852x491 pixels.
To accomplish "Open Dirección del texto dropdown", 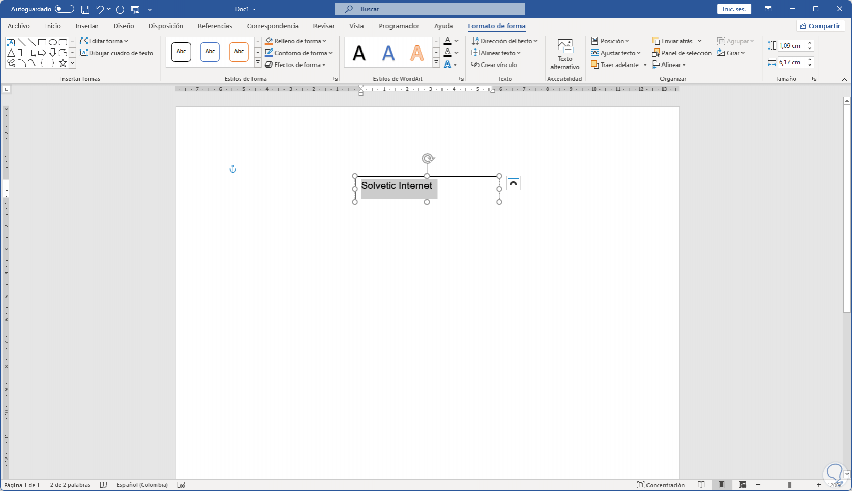I will pyautogui.click(x=504, y=41).
